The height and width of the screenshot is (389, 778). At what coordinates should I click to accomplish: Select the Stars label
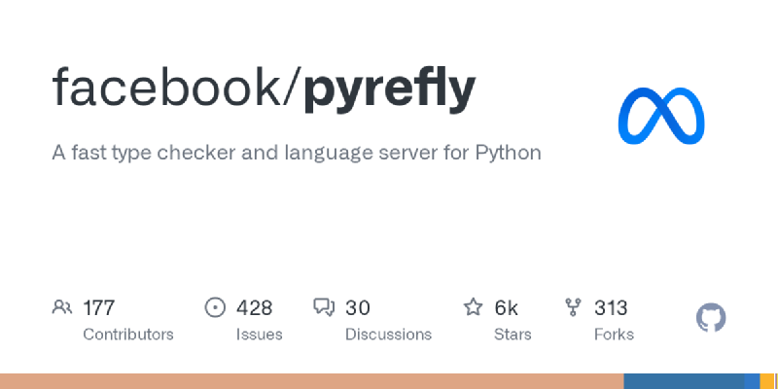513,335
